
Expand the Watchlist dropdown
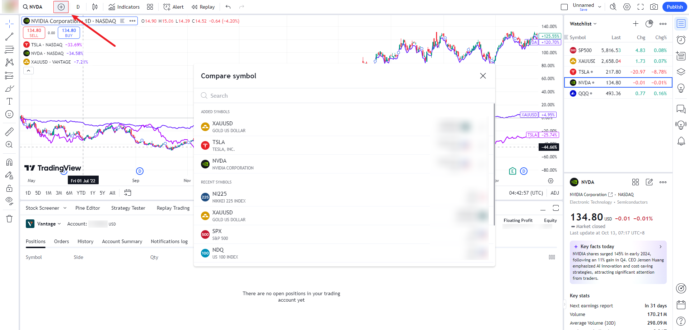(x=583, y=24)
